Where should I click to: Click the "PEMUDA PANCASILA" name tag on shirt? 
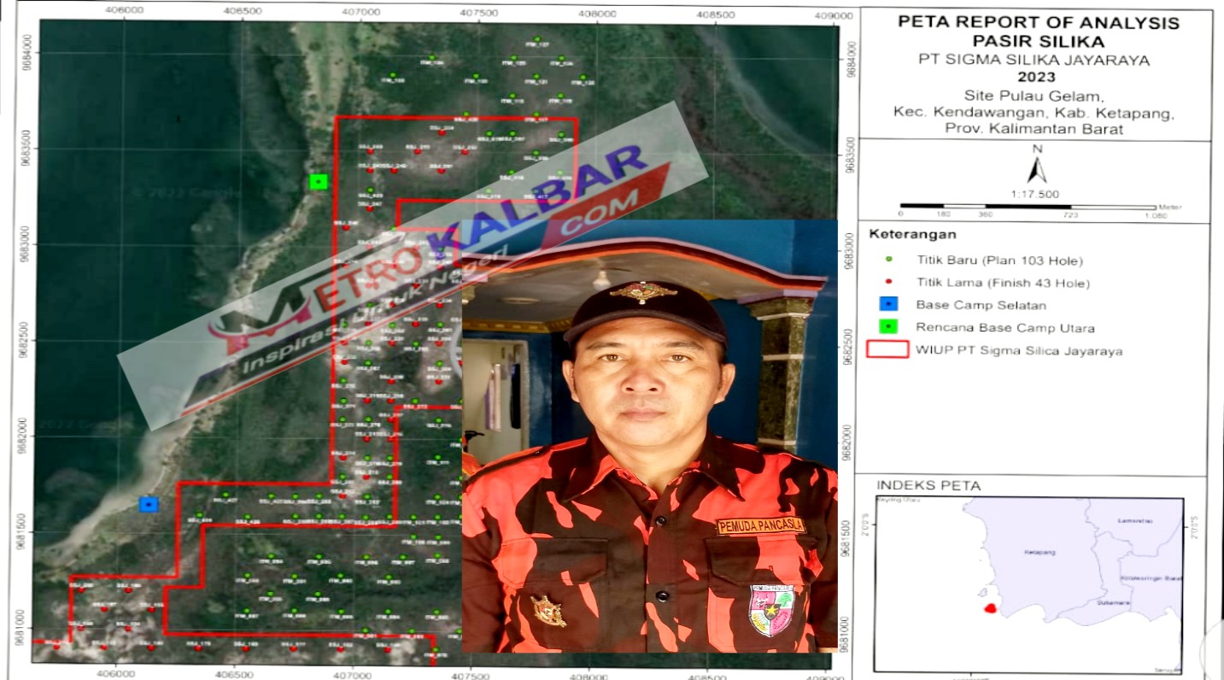[x=761, y=526]
